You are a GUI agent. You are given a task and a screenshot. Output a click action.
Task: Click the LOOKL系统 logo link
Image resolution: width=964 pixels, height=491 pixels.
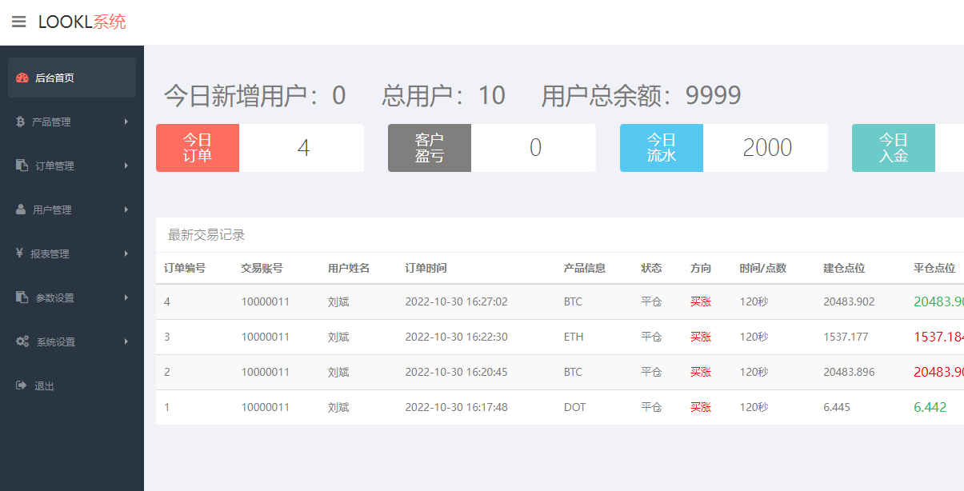[x=82, y=22]
